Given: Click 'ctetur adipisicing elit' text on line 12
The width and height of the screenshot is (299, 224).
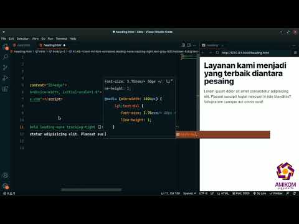Looking at the screenshot, I should (54, 134).
